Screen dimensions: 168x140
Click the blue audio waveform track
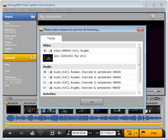tap(84, 118)
